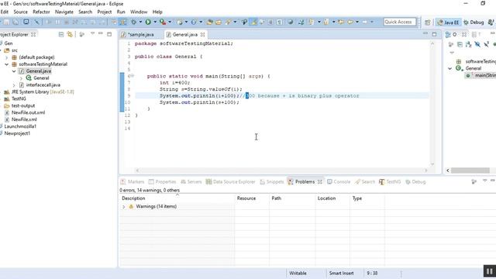Sort by Resource column header
The height and width of the screenshot is (279, 496).
[x=252, y=198]
